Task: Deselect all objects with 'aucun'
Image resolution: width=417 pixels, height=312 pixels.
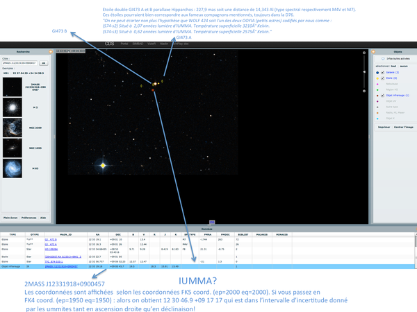Action: point(404,66)
